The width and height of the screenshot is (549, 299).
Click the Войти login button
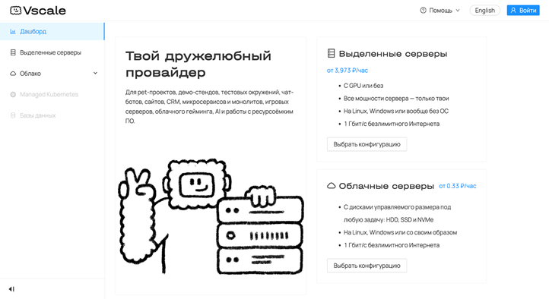[x=523, y=11]
